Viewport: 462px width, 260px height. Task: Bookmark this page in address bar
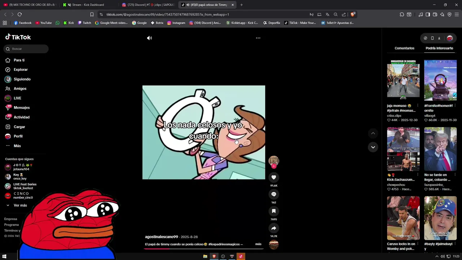[x=92, y=14]
